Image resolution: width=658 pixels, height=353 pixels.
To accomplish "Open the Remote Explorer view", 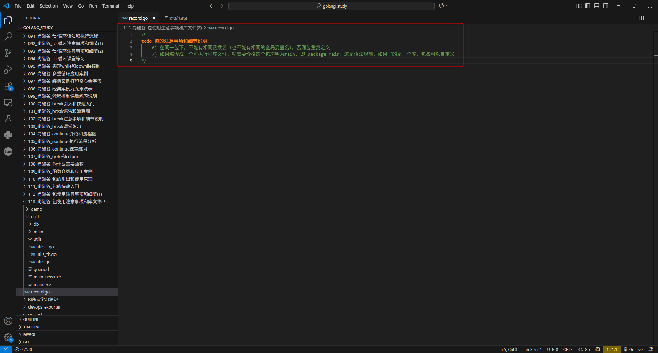I will pos(8,102).
